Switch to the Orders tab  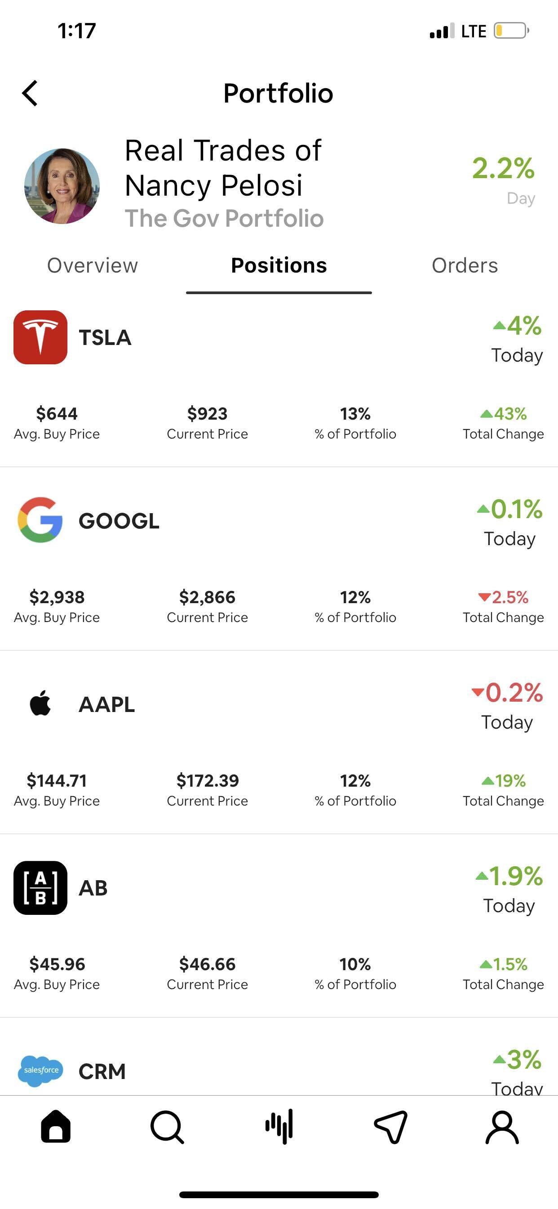[465, 266]
